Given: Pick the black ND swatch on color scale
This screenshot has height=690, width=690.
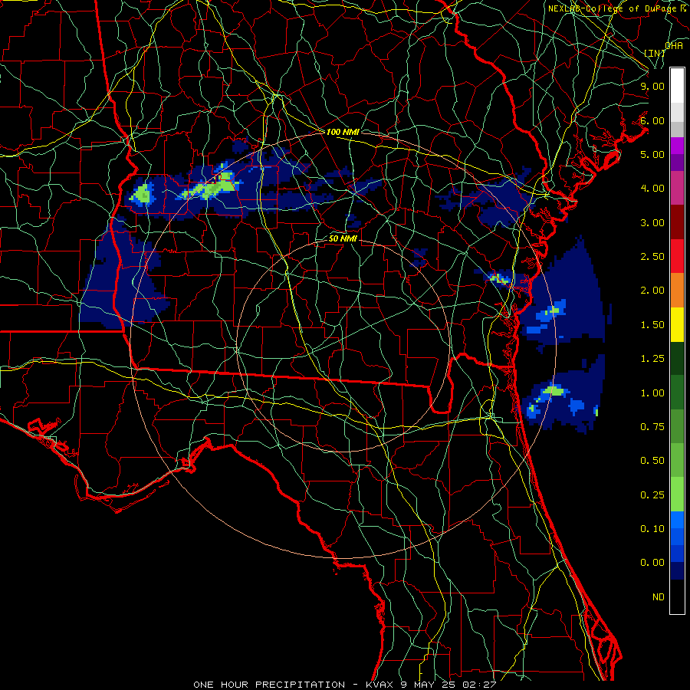Looking at the screenshot, I should (677, 597).
